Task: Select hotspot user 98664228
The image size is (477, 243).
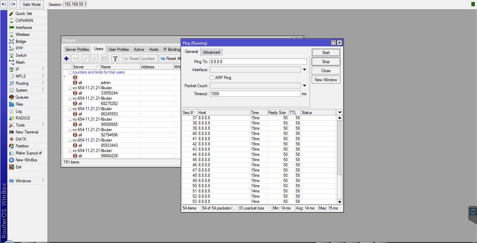Action: (x=122, y=156)
